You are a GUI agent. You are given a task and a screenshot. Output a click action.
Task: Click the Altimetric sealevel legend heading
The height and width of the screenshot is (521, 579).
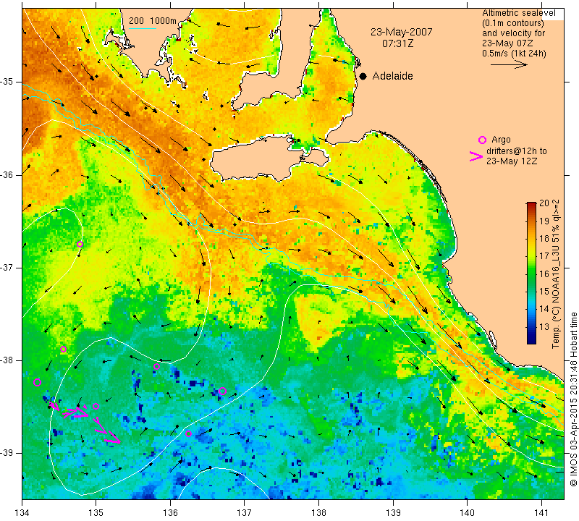[x=519, y=13]
